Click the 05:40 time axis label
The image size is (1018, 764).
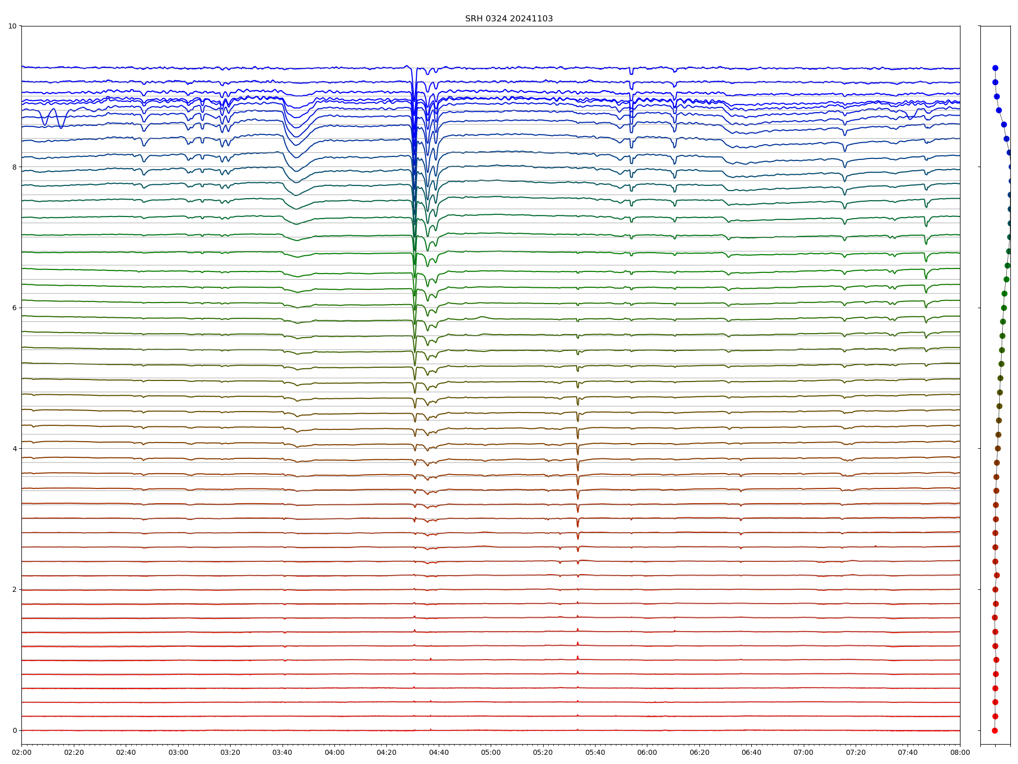[595, 752]
